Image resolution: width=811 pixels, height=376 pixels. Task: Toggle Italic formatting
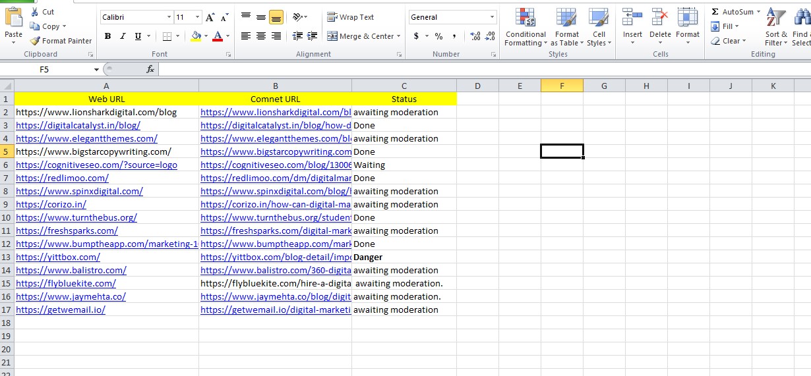[x=123, y=36]
